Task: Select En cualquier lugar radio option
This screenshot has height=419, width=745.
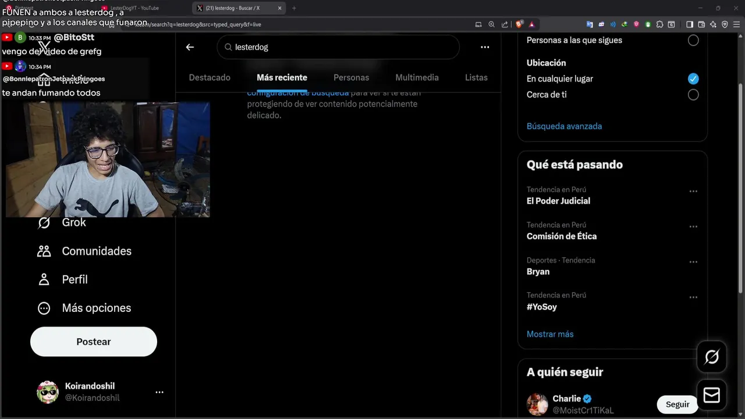Action: [x=693, y=79]
